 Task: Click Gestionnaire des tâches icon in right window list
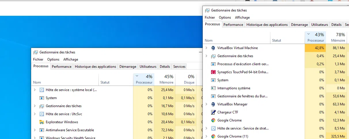(213, 56)
